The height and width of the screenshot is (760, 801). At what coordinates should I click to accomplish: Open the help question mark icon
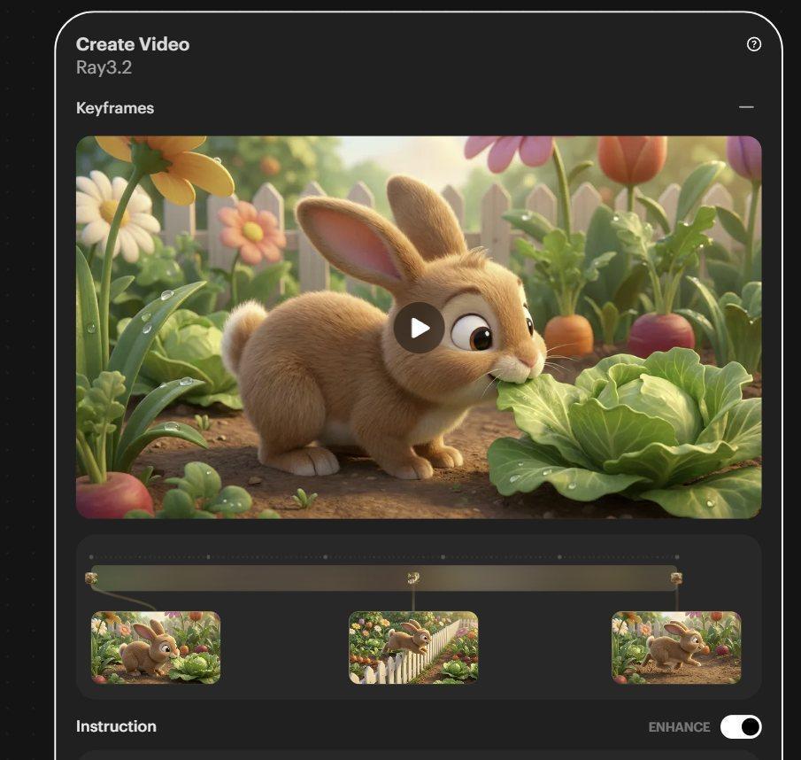[753, 44]
